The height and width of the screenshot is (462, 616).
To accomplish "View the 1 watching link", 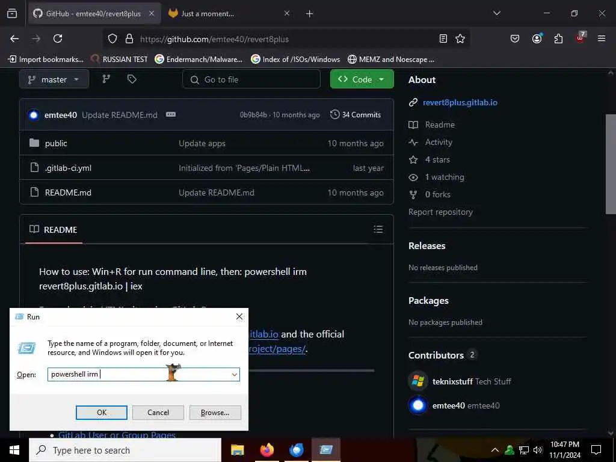I will [x=445, y=177].
